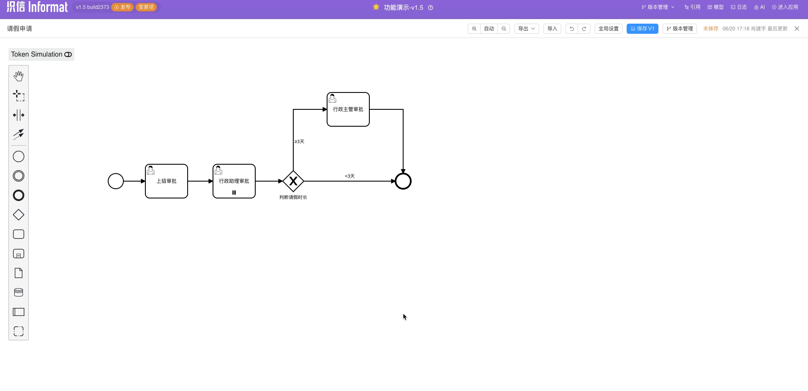Click the 保存 V1 save button
Viewport: 808px width, 391px height.
[x=642, y=28]
